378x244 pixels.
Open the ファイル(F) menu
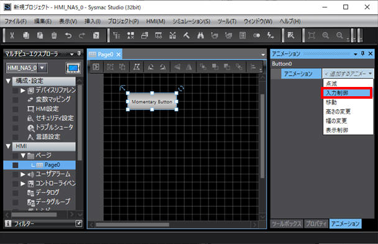(x=16, y=21)
